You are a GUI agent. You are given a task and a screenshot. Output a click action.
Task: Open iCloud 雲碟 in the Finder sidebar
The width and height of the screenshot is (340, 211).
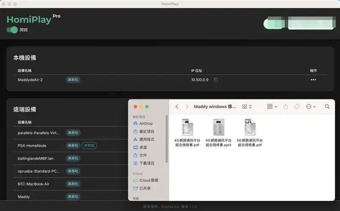(146, 180)
